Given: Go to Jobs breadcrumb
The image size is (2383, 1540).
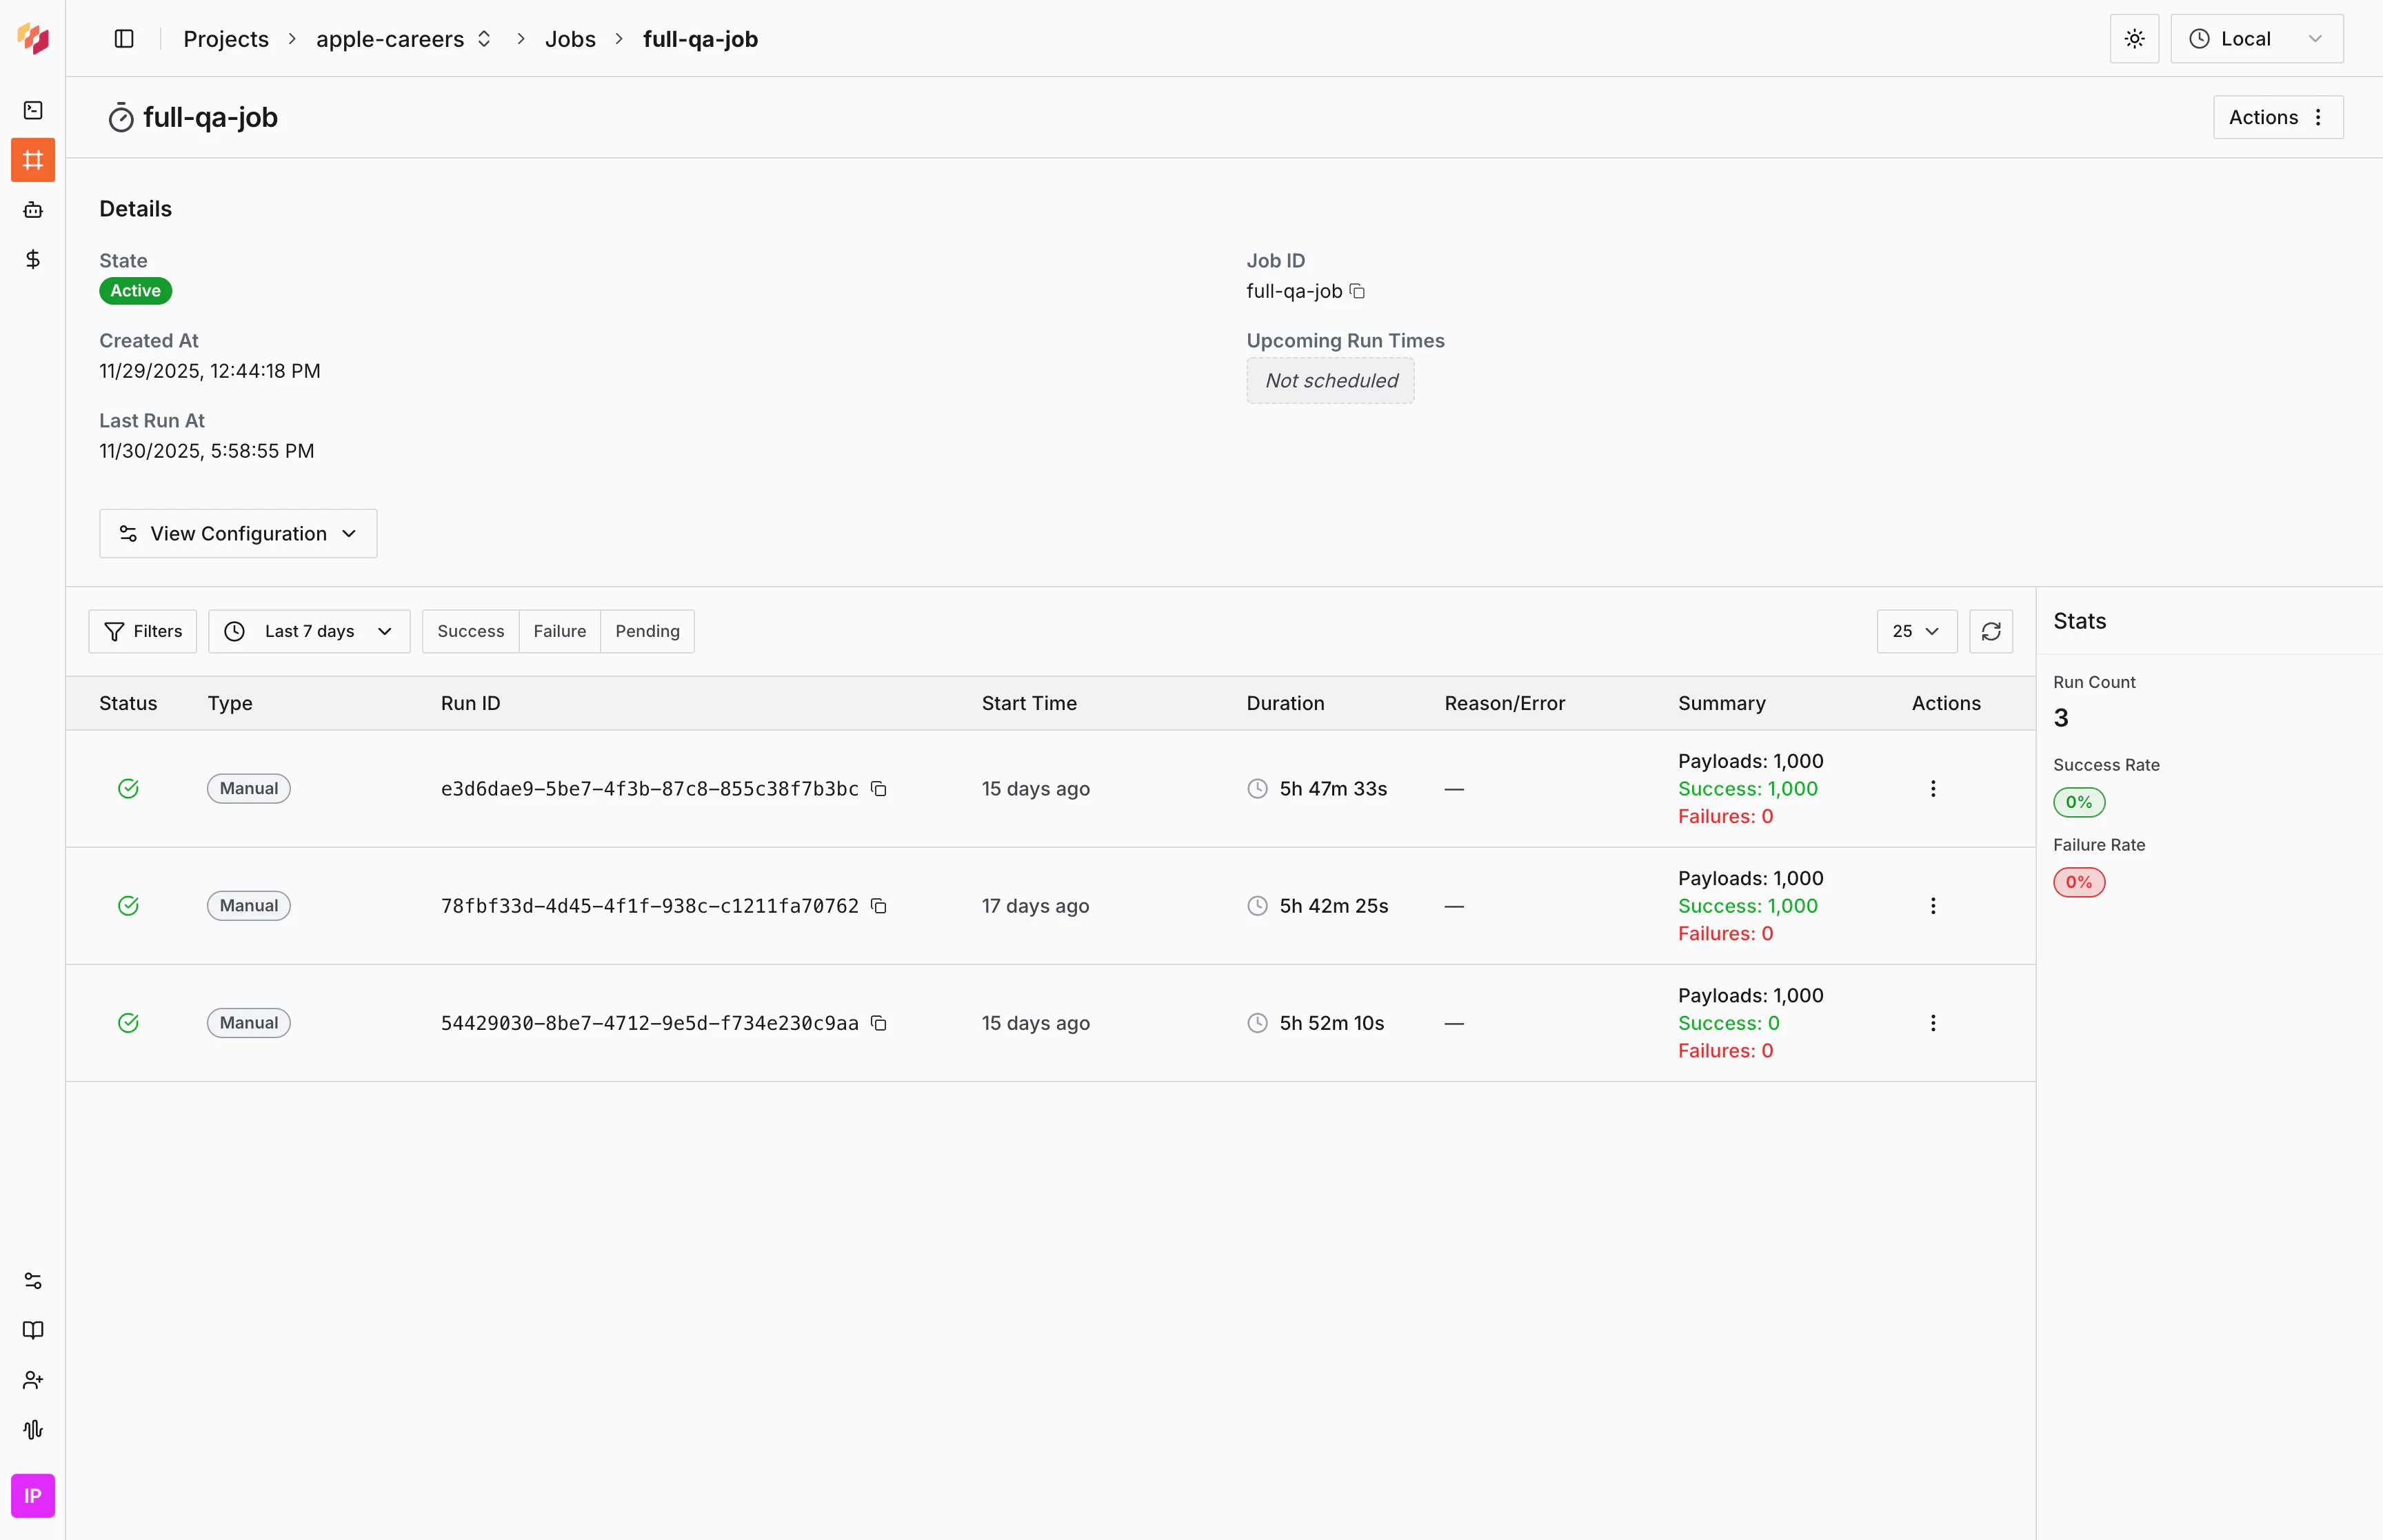Looking at the screenshot, I should click(x=570, y=39).
